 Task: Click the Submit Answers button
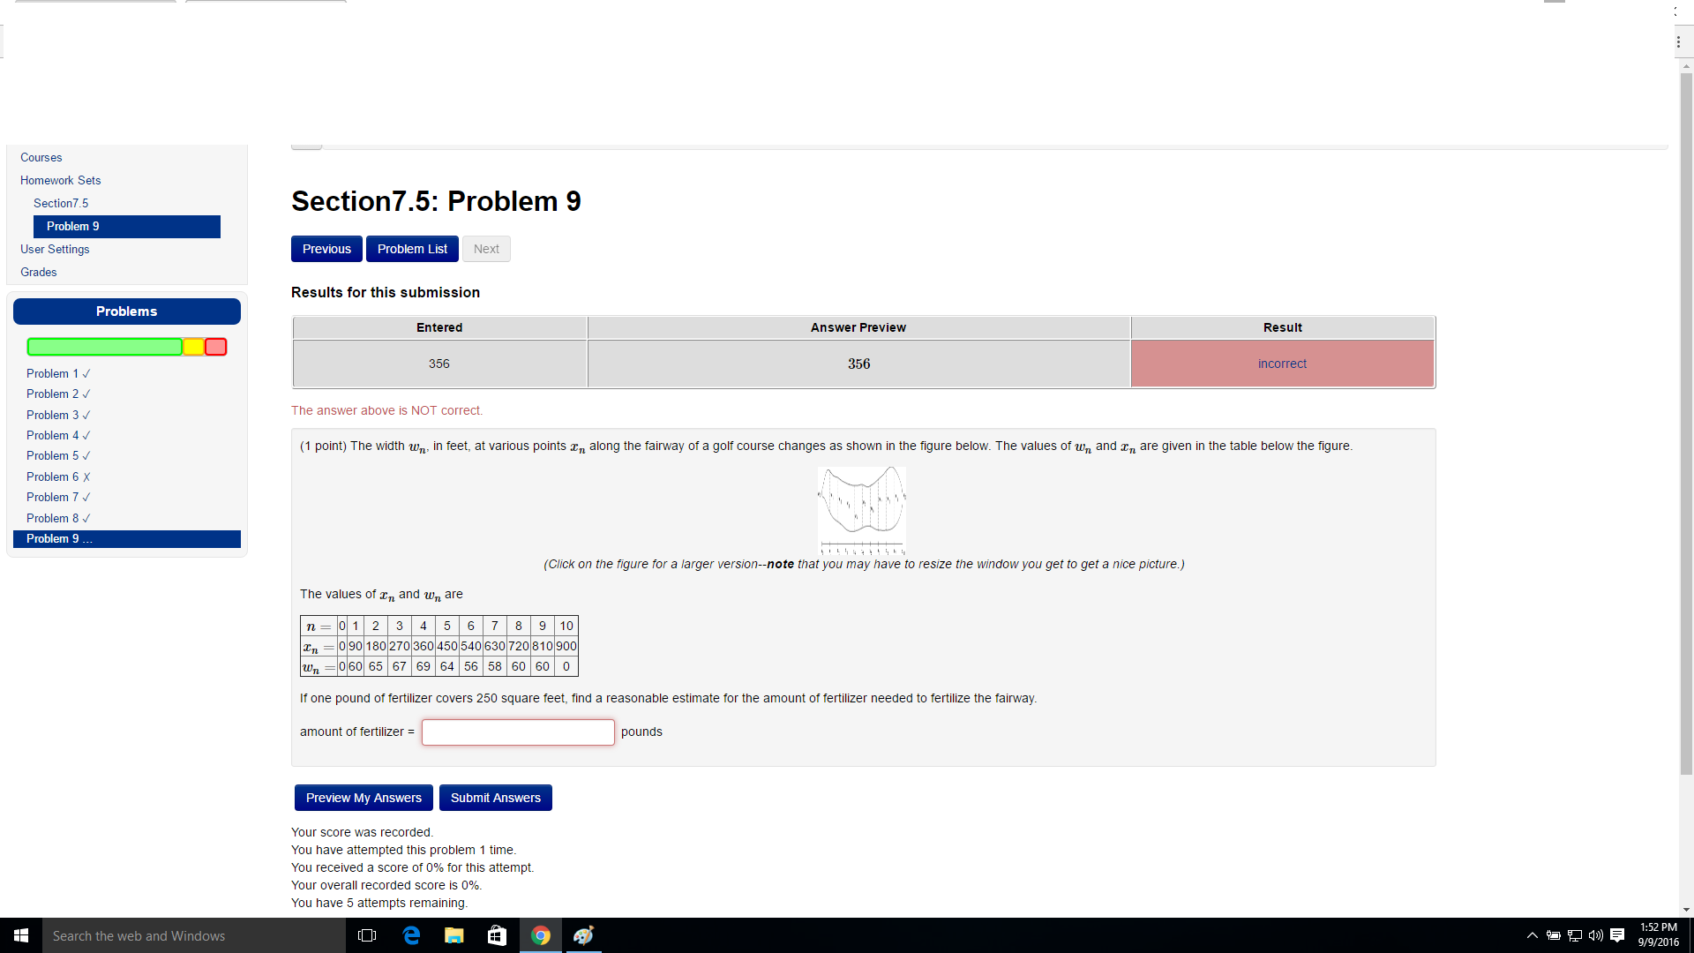494,797
